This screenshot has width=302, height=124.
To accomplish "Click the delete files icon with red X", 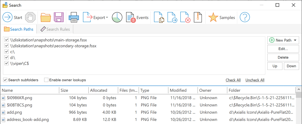I will (x=185, y=18).
